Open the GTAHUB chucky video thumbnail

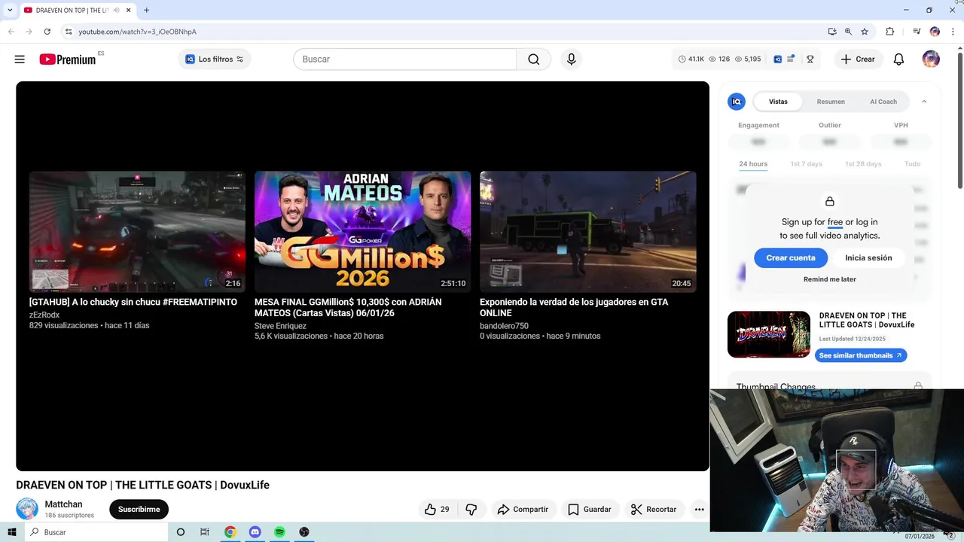137,232
